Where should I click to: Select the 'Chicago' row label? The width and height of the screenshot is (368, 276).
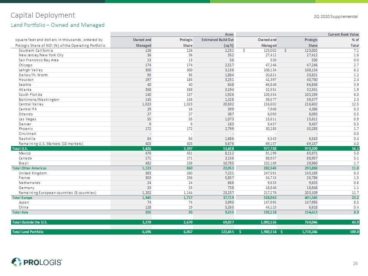click(x=26, y=65)
